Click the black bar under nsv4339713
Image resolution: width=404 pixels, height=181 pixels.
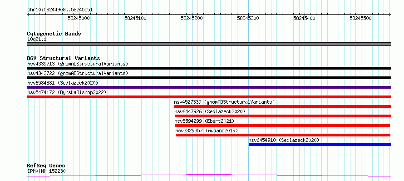click(209, 68)
